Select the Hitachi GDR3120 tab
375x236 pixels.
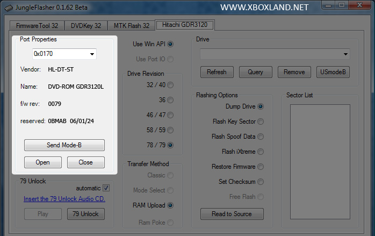click(185, 25)
